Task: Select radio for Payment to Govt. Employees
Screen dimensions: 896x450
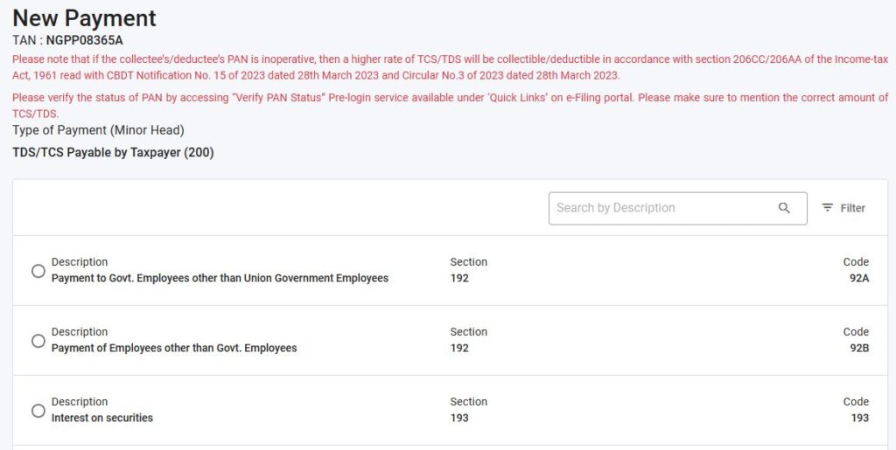Action: point(38,271)
